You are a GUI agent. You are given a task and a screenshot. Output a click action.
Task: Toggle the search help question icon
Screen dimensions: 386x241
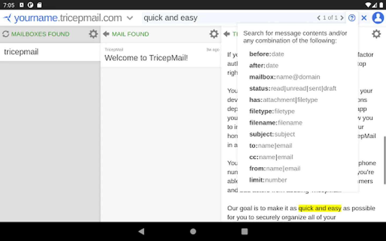(x=352, y=18)
